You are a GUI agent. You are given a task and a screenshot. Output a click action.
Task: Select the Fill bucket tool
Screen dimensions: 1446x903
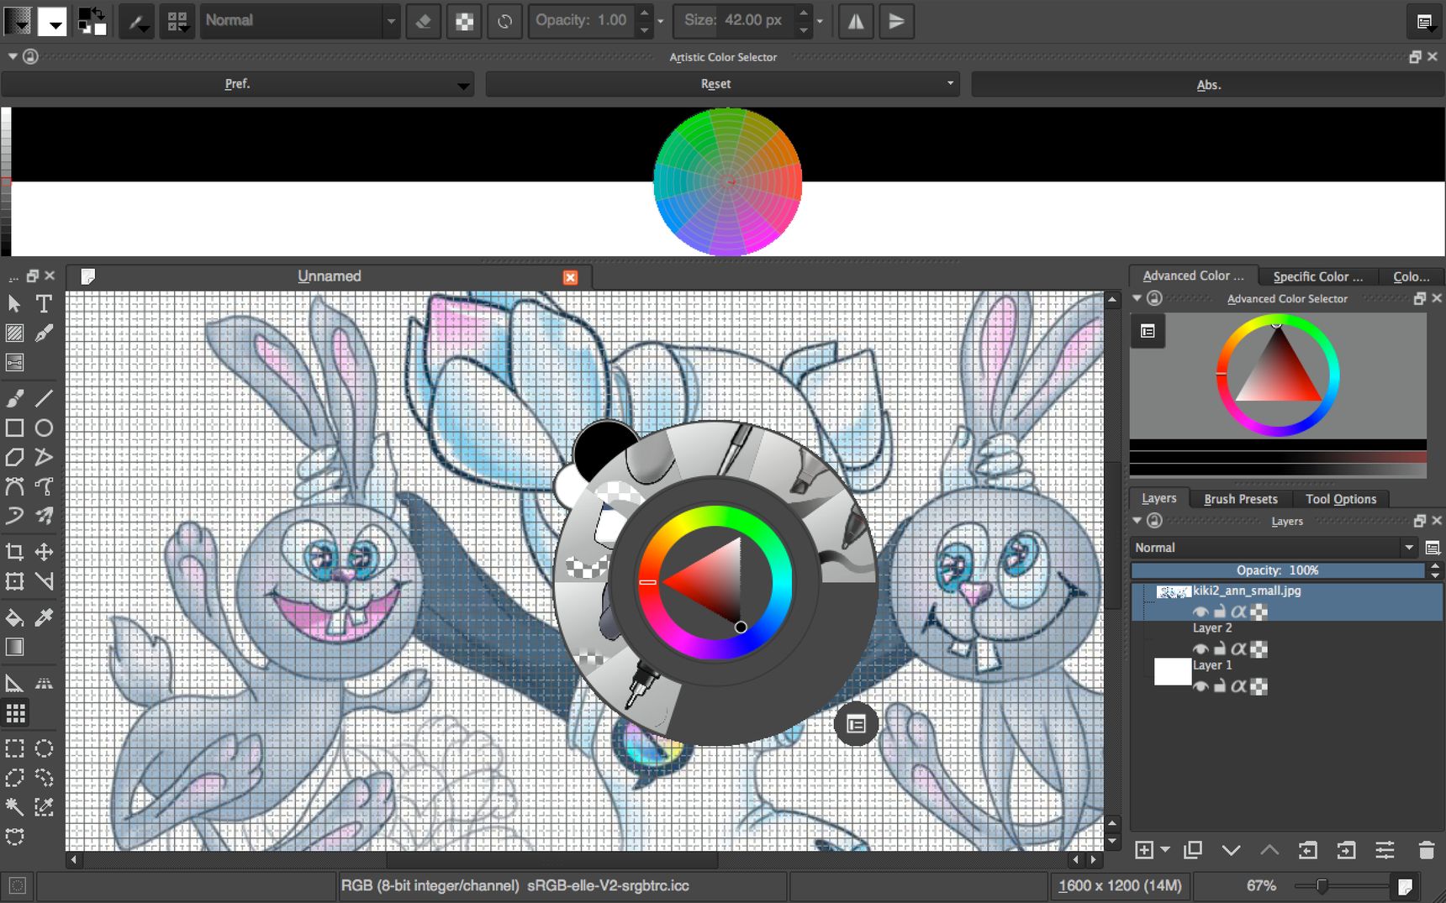[14, 618]
